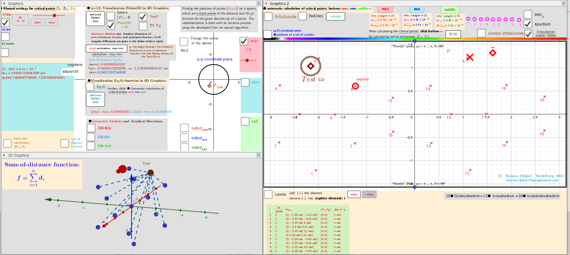Select magenta circle marker numbered 8

tap(512, 19)
